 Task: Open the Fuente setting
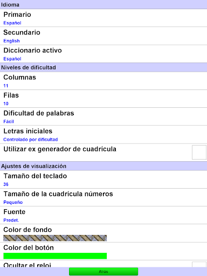(103, 215)
